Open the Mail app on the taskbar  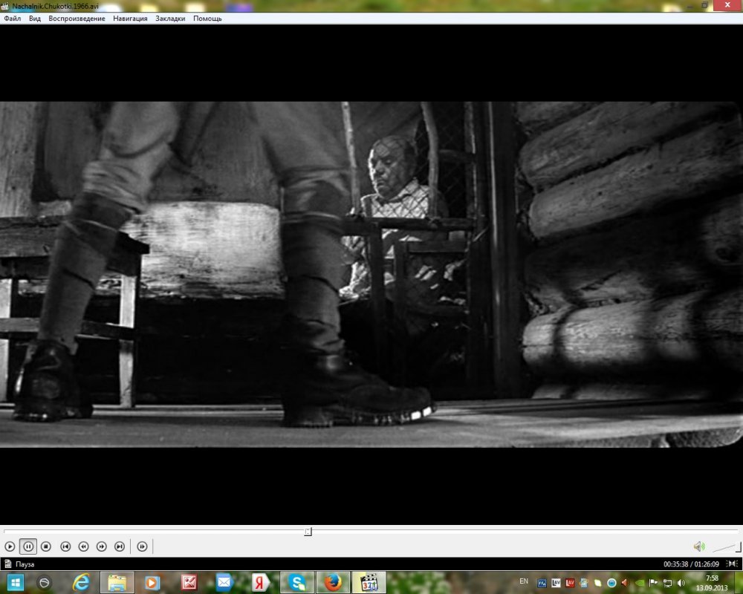coord(224,583)
